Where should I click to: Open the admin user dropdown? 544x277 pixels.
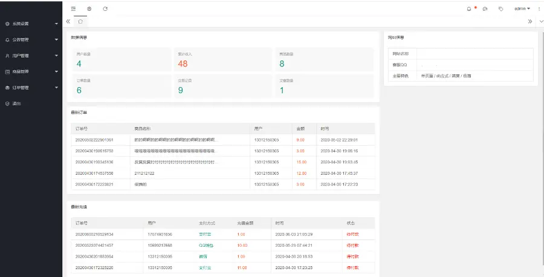tap(522, 9)
